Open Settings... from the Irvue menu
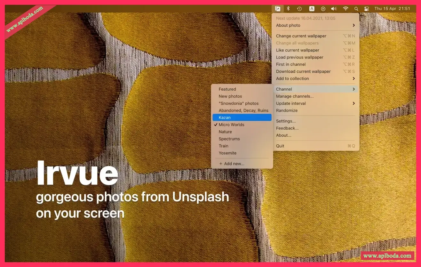Image resolution: width=421 pixels, height=267 pixels. click(x=315, y=121)
